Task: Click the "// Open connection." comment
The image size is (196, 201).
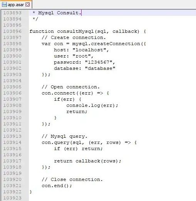Action: (70, 87)
